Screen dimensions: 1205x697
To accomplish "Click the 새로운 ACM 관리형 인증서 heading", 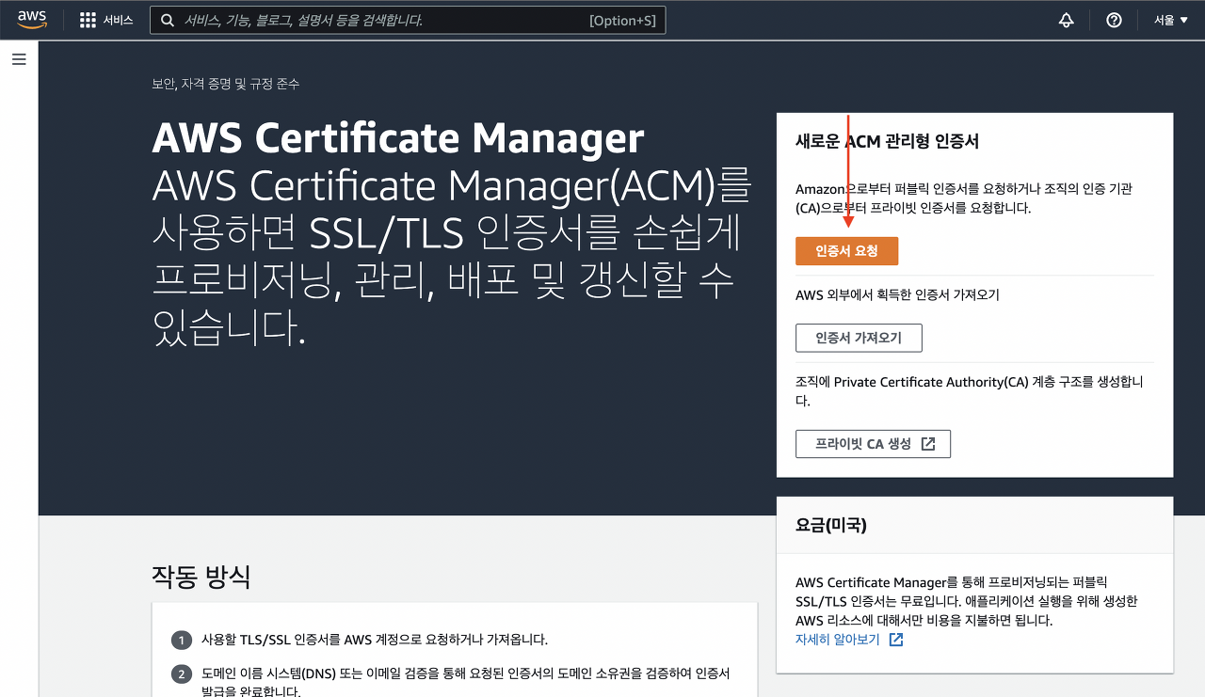I will click(887, 141).
